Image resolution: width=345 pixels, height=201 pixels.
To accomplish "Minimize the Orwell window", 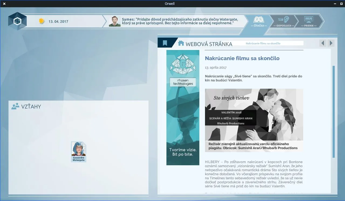I will 335,4.
